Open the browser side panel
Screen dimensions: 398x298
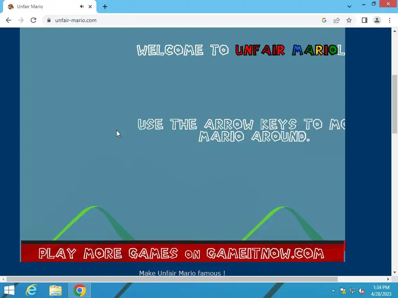(x=365, y=20)
